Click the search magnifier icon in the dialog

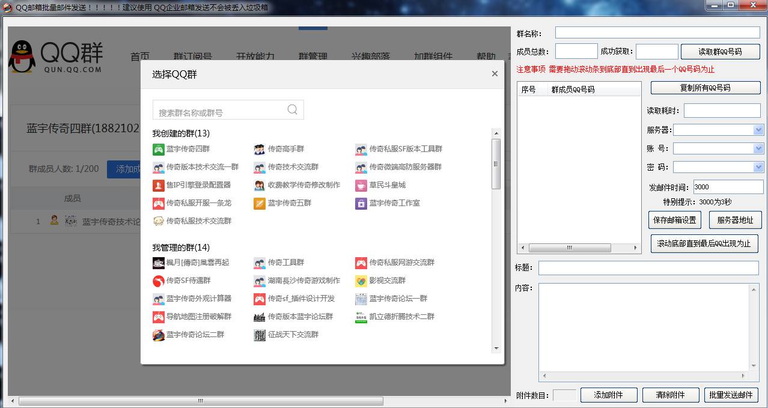coord(293,109)
